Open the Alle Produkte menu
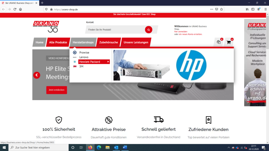 [x=58, y=42]
